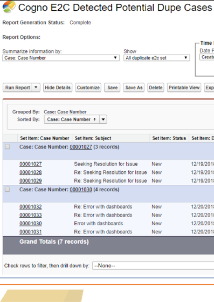214x302 pixels.
Task: Open Show 'All duplicate e2c set' dropdown
Action: 157,58
